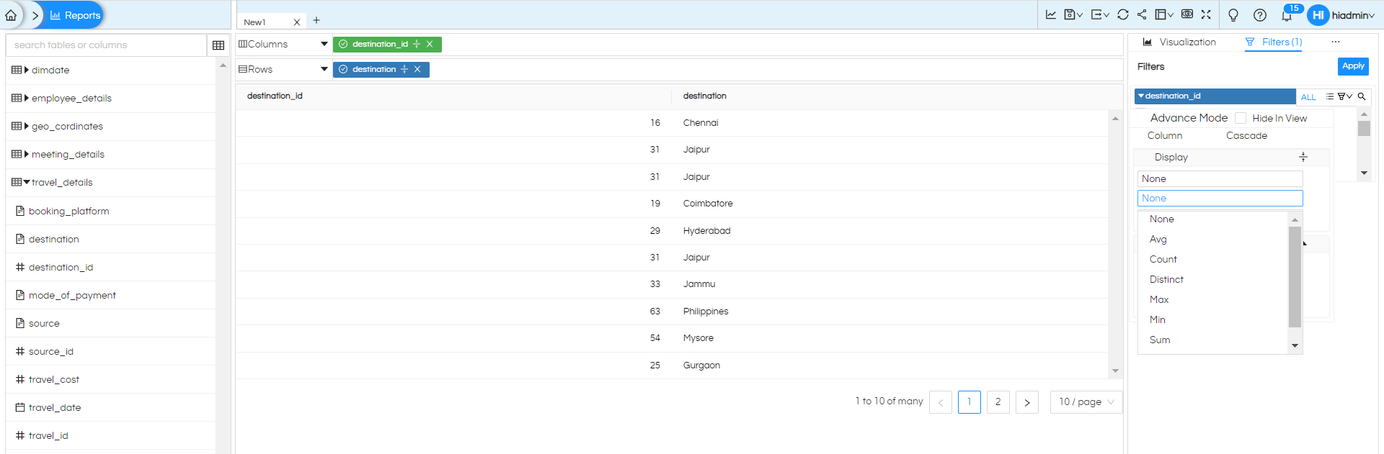Remove the destination_id pill from Columns
Image resolution: width=1384 pixels, height=454 pixels.
[430, 44]
